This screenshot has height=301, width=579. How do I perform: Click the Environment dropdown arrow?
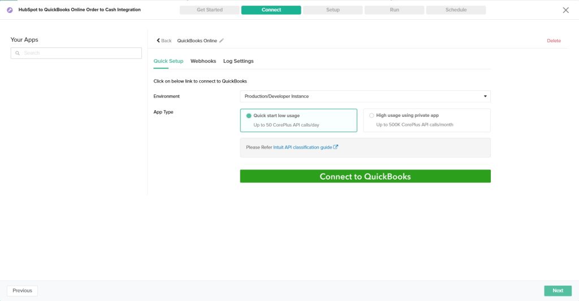tap(485, 96)
